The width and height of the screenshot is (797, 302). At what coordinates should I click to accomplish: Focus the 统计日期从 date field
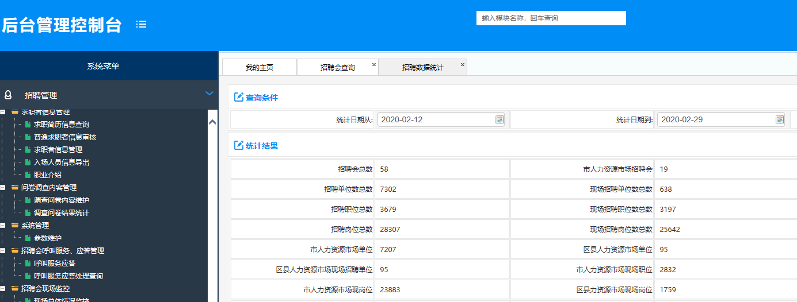(x=441, y=119)
